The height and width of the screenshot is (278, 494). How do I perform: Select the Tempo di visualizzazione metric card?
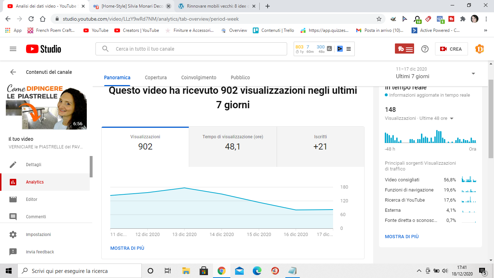[x=233, y=147]
